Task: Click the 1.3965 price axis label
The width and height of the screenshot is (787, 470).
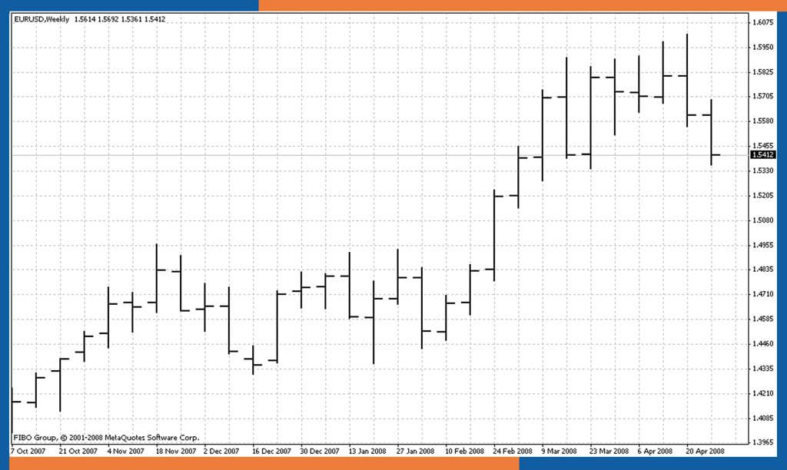Action: pyautogui.click(x=765, y=442)
